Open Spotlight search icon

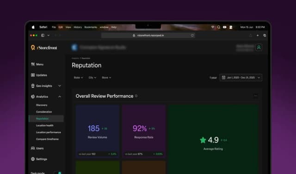pos(219,27)
